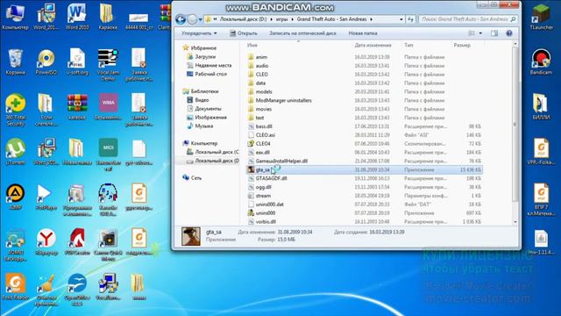Select the CLEO4 compiled help file
The height and width of the screenshot is (316, 561).
[263, 144]
